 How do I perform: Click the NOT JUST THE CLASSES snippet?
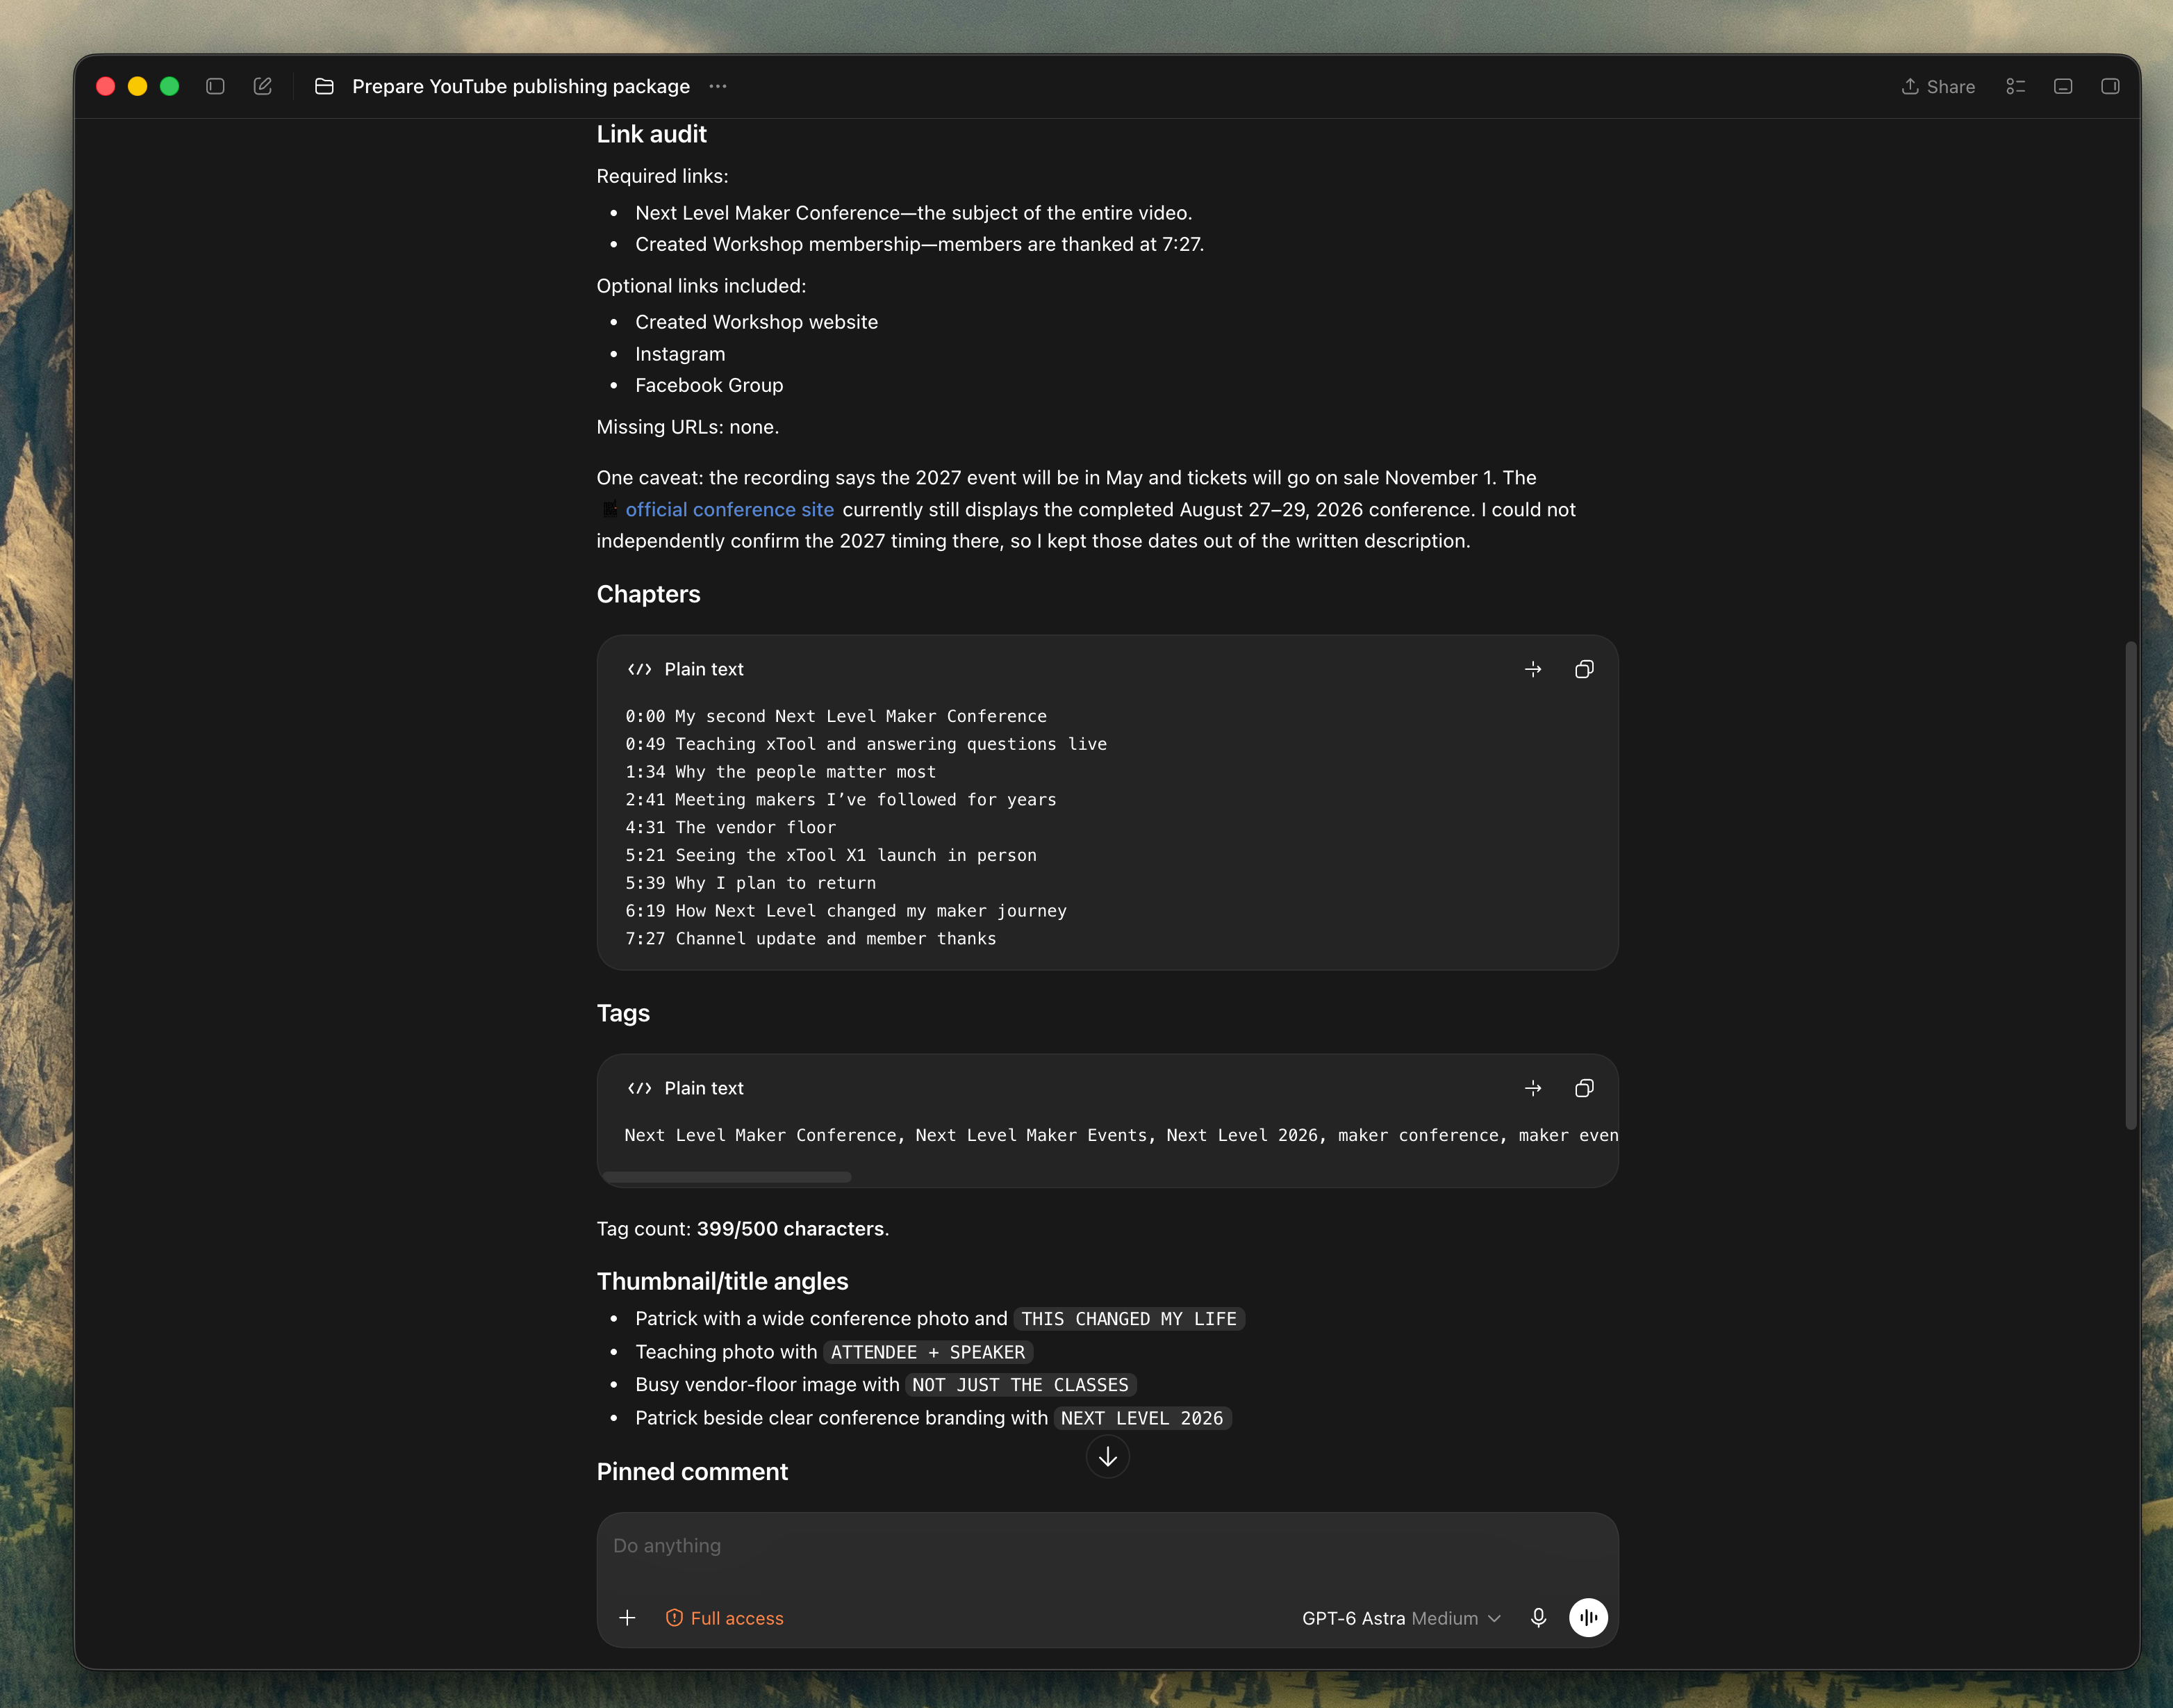click(1020, 1385)
